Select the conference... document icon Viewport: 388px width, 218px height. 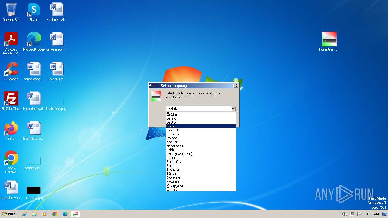pos(34,71)
